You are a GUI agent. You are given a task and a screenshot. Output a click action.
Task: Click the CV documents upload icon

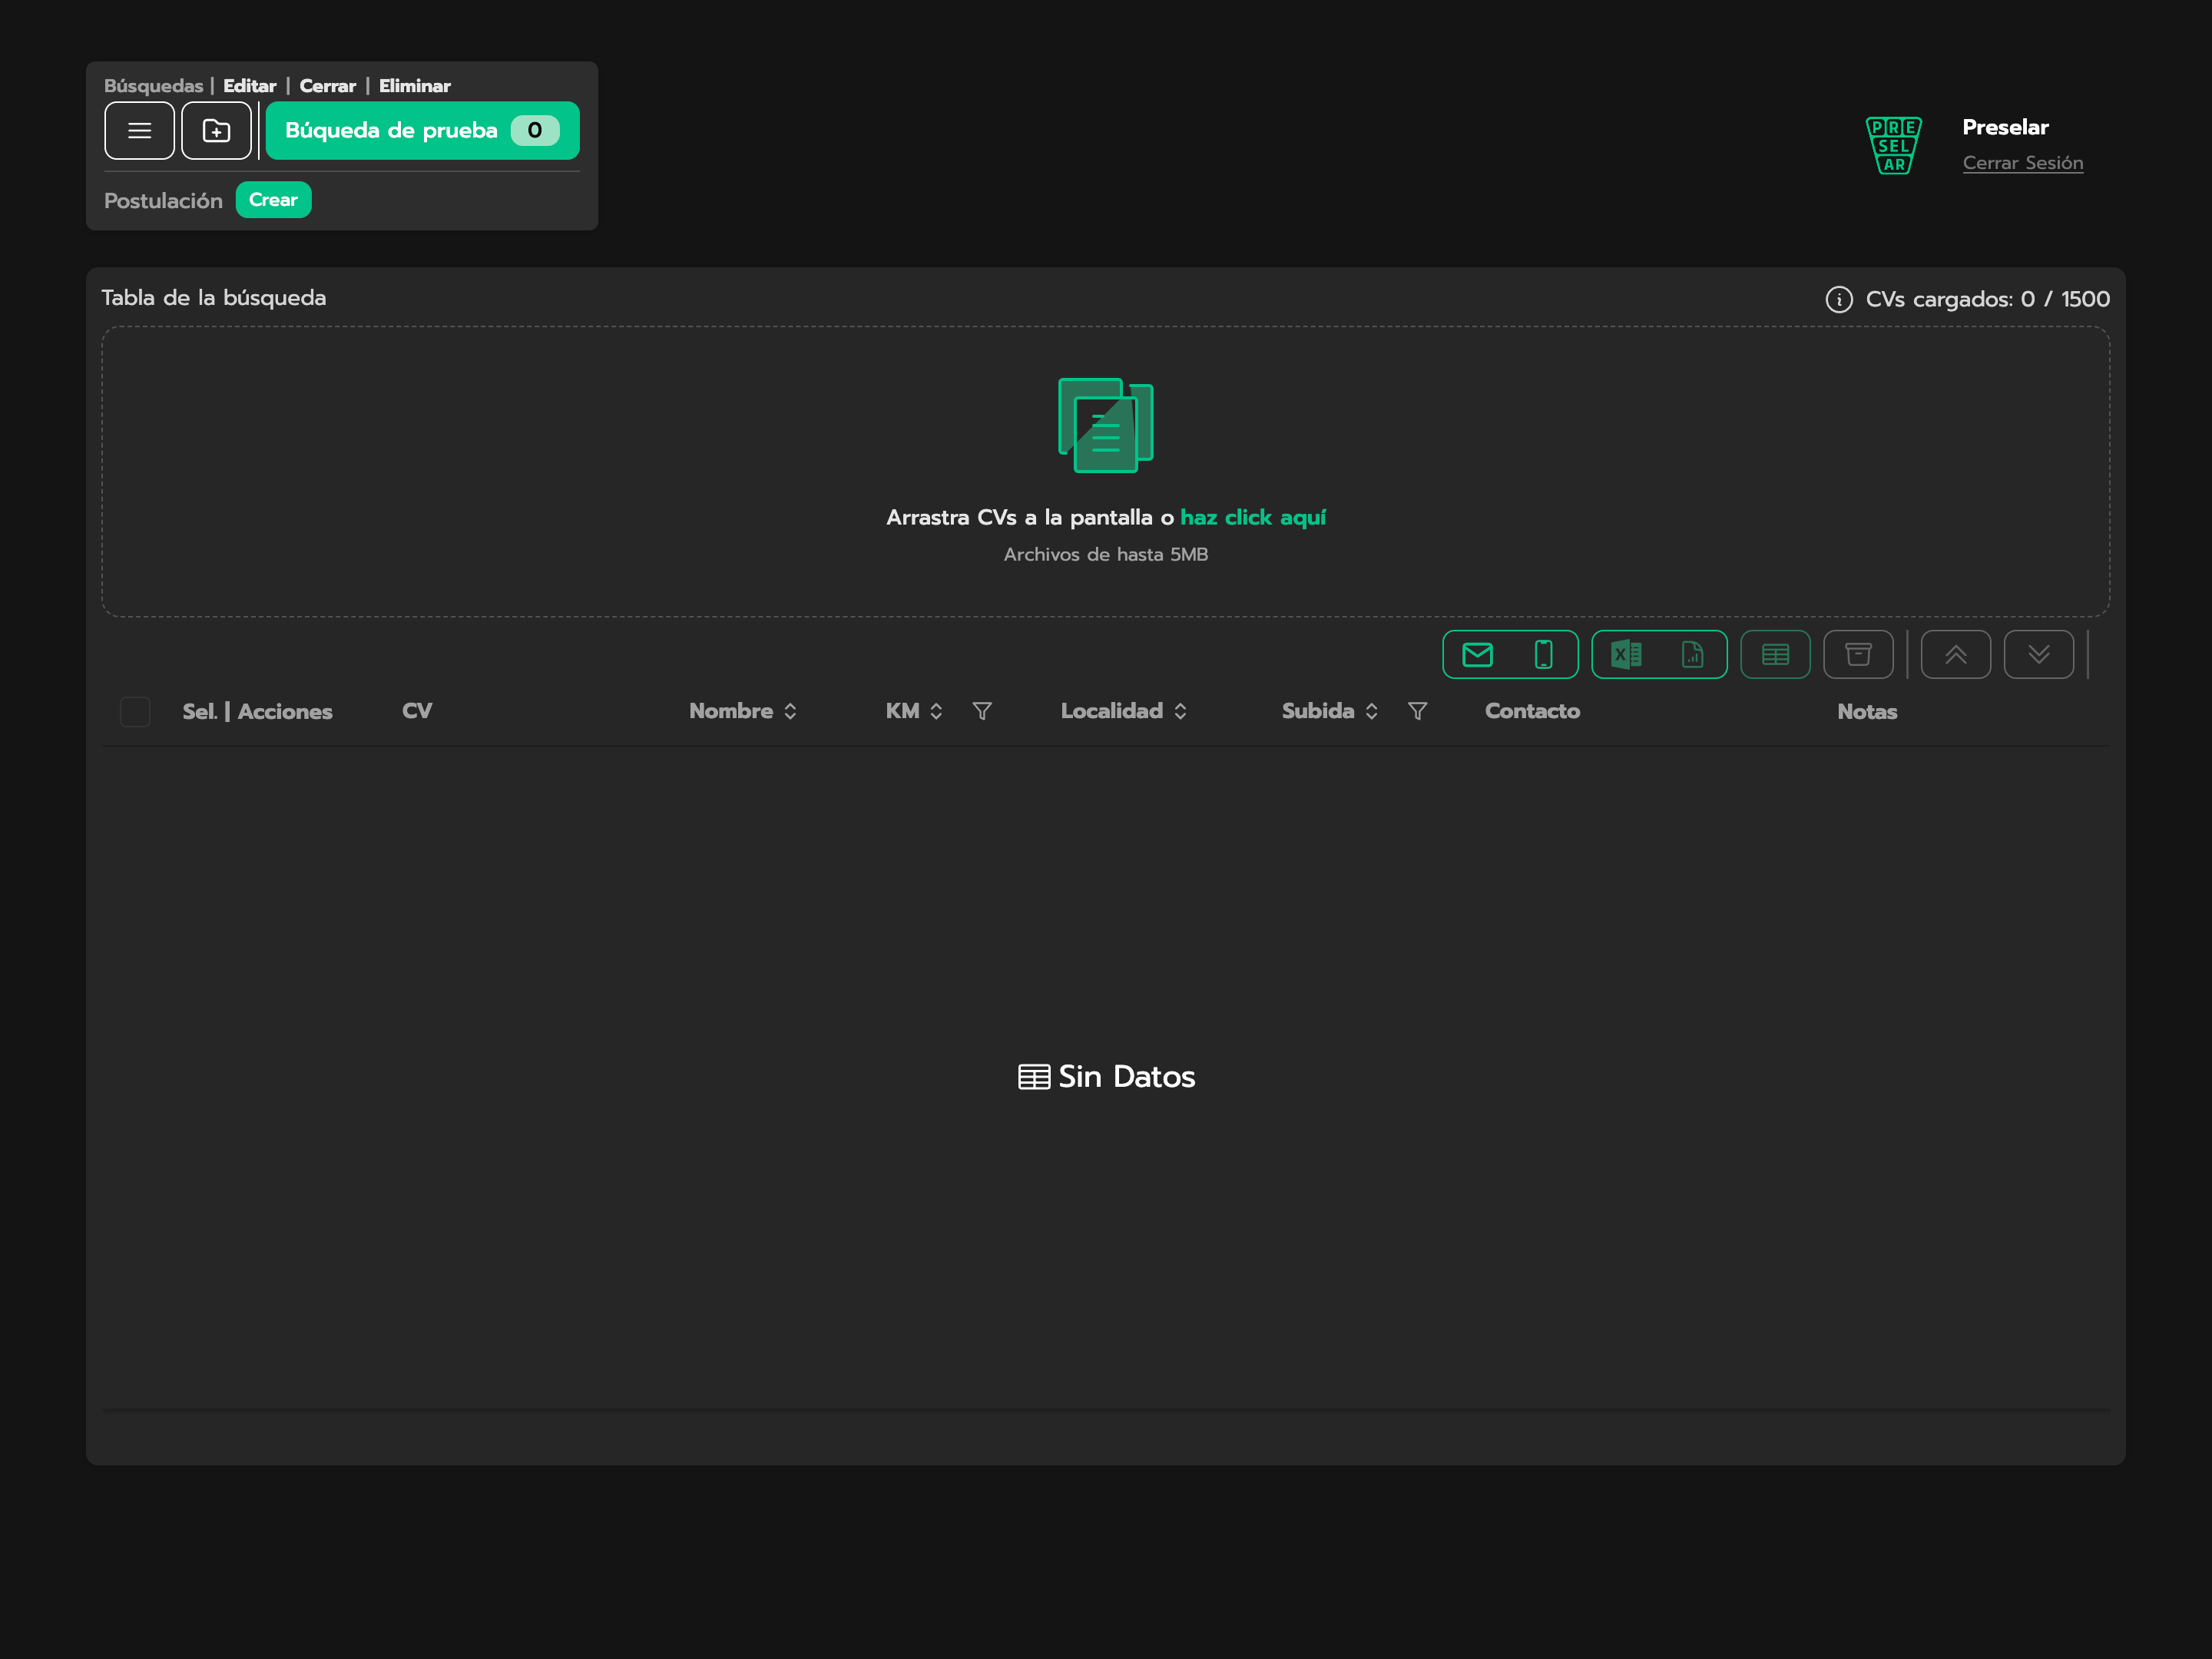coord(1105,425)
